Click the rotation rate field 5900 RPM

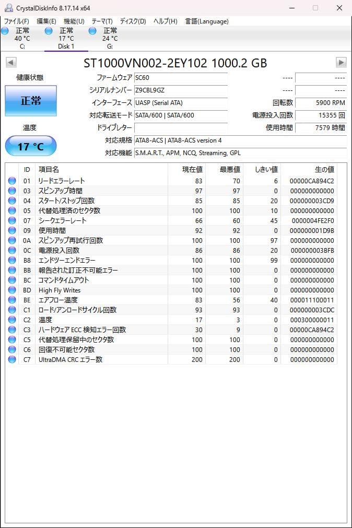coord(321,103)
